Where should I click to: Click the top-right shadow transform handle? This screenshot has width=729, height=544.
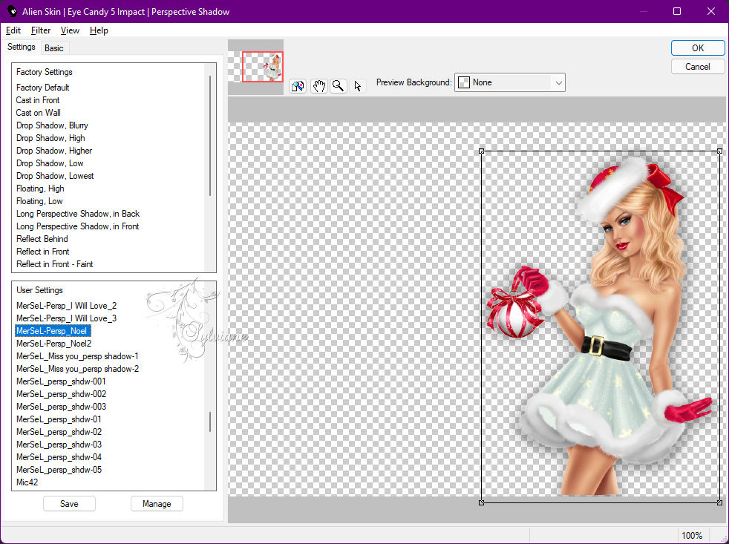pyautogui.click(x=719, y=151)
